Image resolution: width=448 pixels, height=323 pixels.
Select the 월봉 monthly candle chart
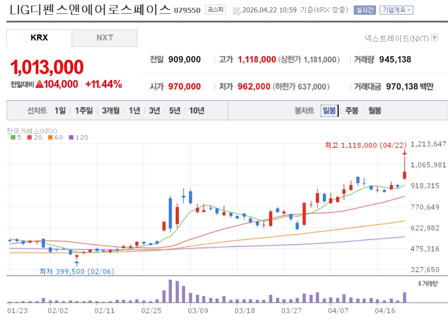pyautogui.click(x=374, y=111)
